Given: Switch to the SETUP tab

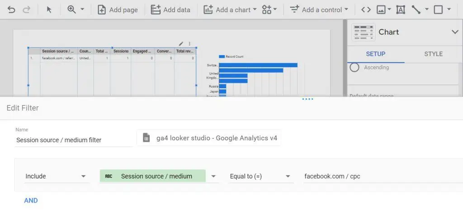Looking at the screenshot, I should click(375, 54).
